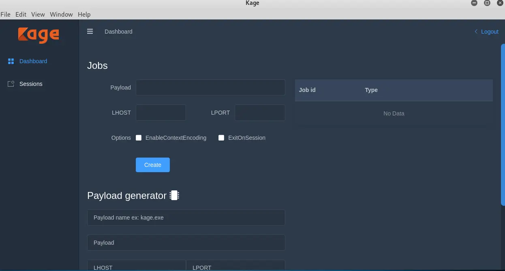Focus the Jobs LHOST input field

tap(161, 113)
